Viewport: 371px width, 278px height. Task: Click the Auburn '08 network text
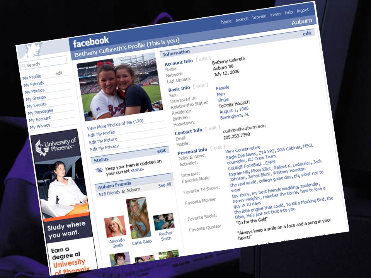223,68
